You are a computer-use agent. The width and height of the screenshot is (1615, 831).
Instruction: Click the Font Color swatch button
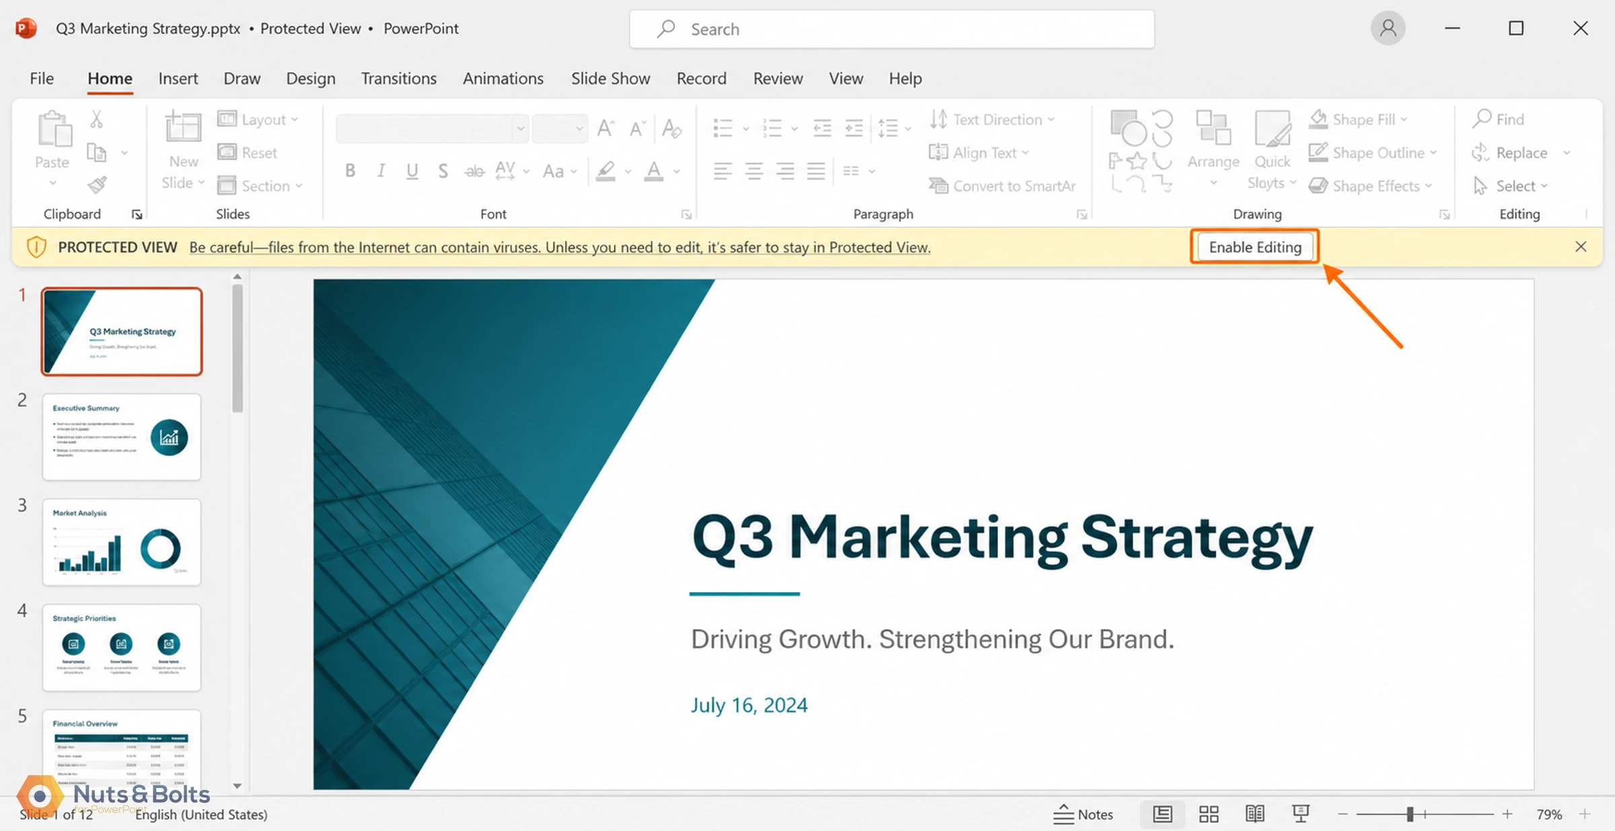[653, 171]
